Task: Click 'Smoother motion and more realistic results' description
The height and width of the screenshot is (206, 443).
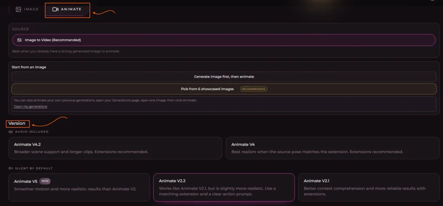Action: pyautogui.click(x=75, y=189)
